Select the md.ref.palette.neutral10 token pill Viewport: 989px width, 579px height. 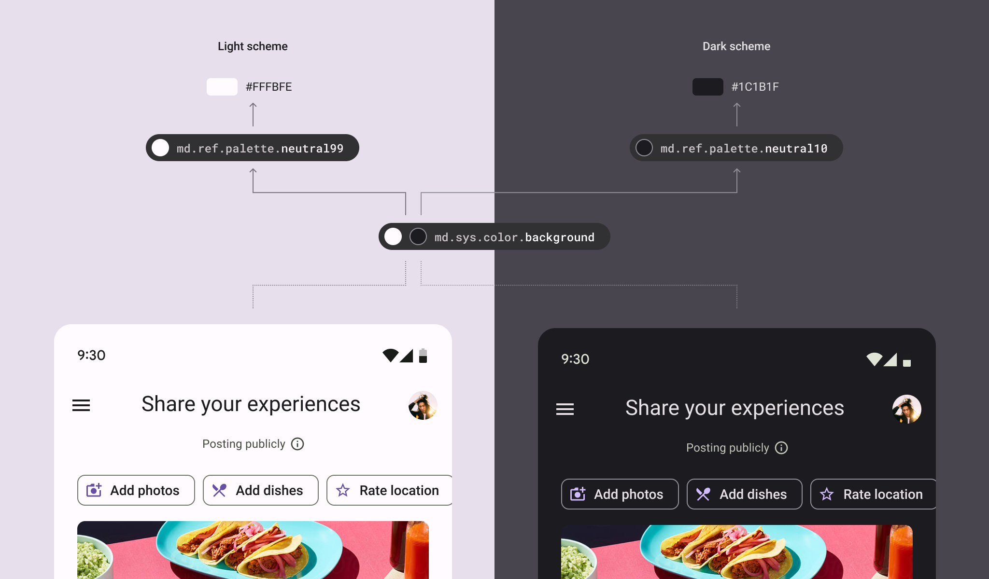(x=736, y=148)
